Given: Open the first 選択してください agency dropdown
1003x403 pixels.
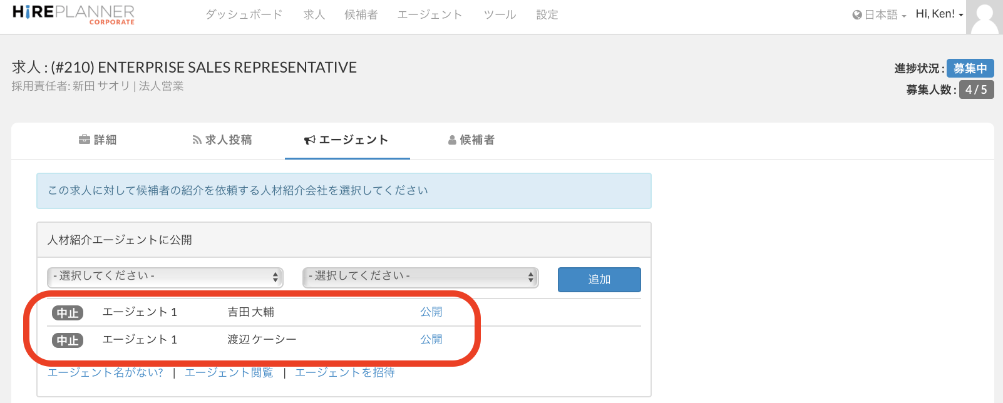Looking at the screenshot, I should point(165,277).
